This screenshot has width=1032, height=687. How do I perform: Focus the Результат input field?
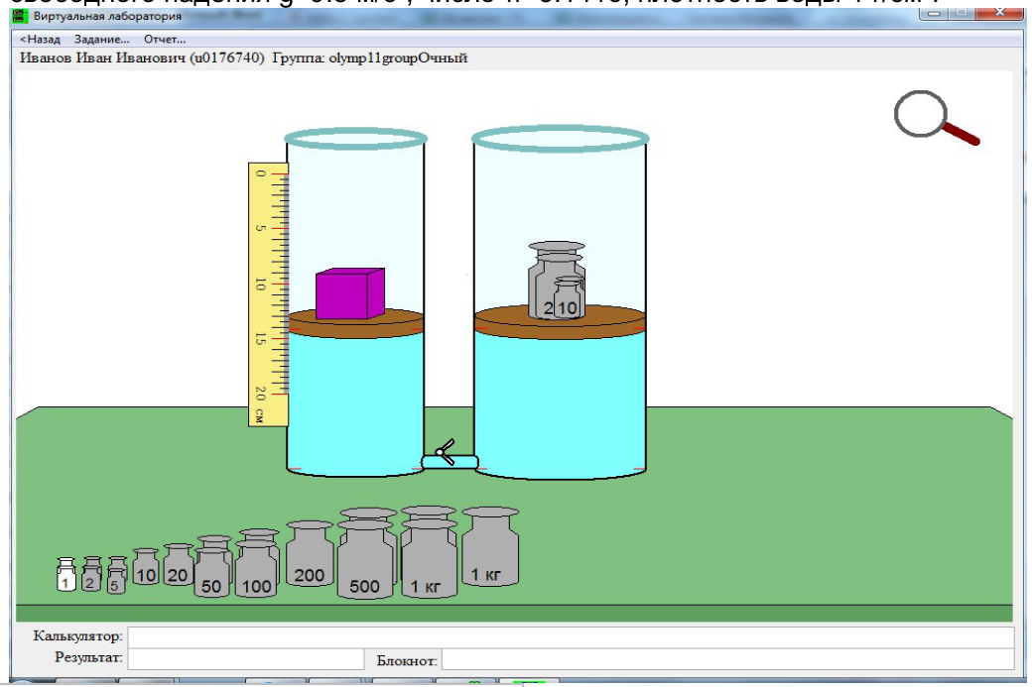coord(245,659)
